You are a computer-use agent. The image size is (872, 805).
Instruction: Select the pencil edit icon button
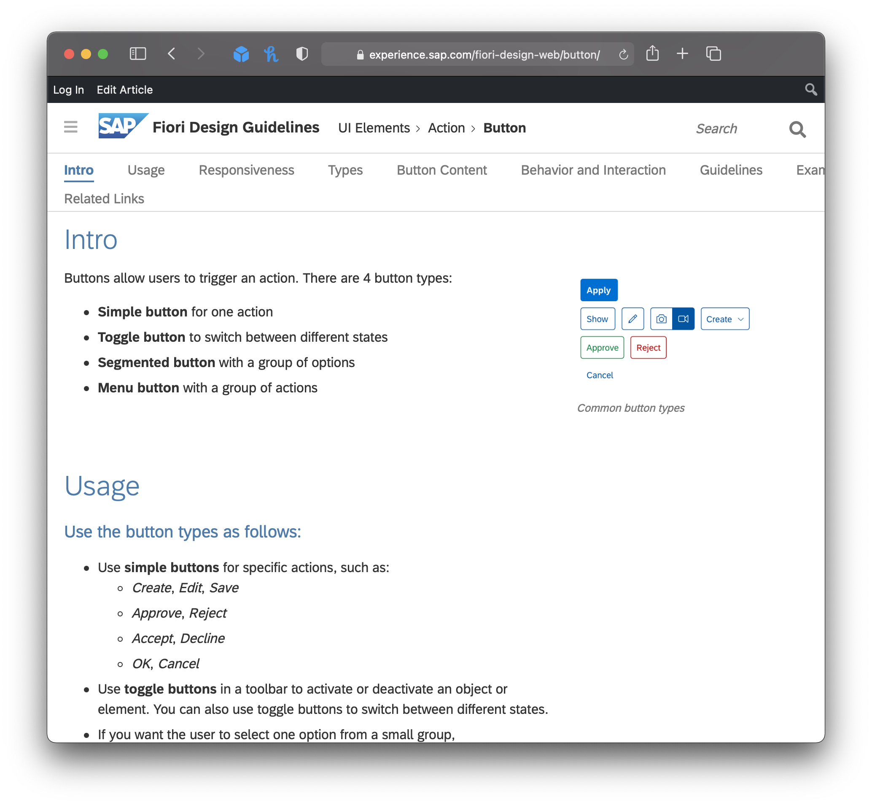pyautogui.click(x=632, y=319)
